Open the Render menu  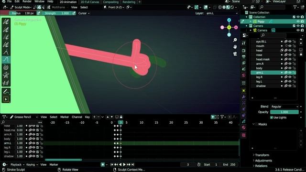[27, 1]
